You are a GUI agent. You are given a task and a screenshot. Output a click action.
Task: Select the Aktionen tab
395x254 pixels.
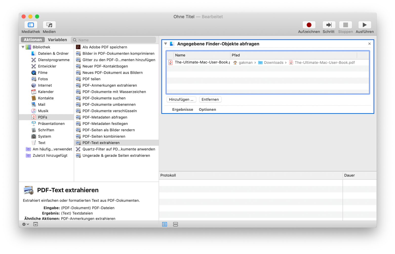coord(33,40)
